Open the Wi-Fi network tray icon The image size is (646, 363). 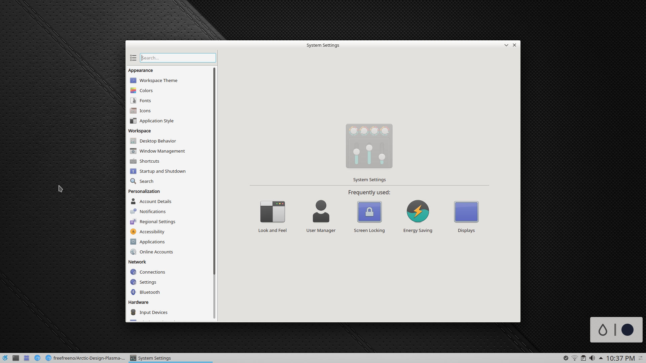[x=575, y=358]
